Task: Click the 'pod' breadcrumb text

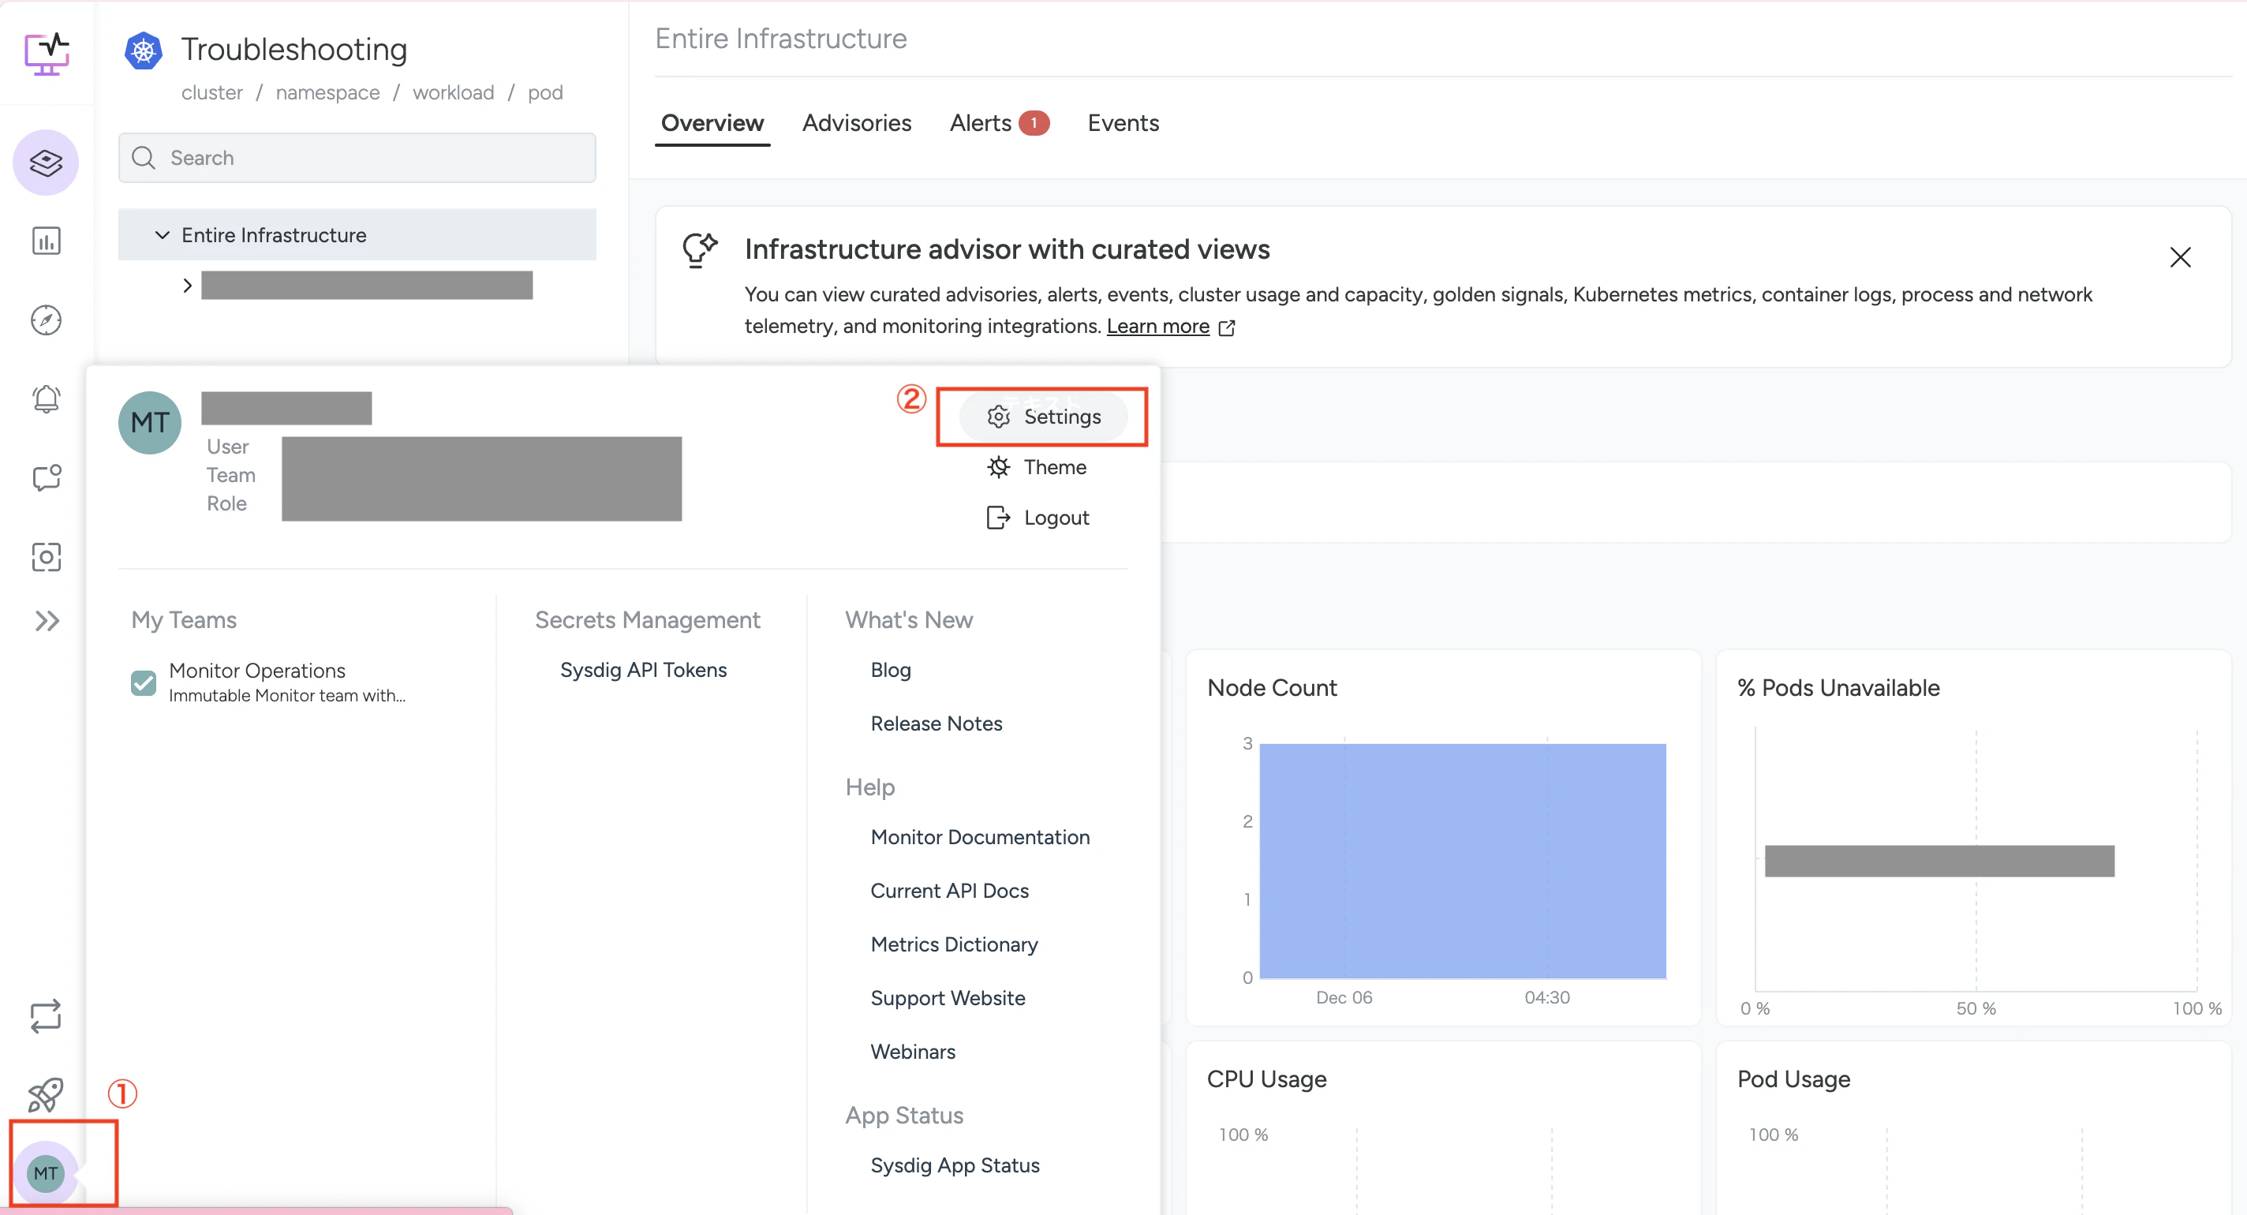Action: (545, 92)
